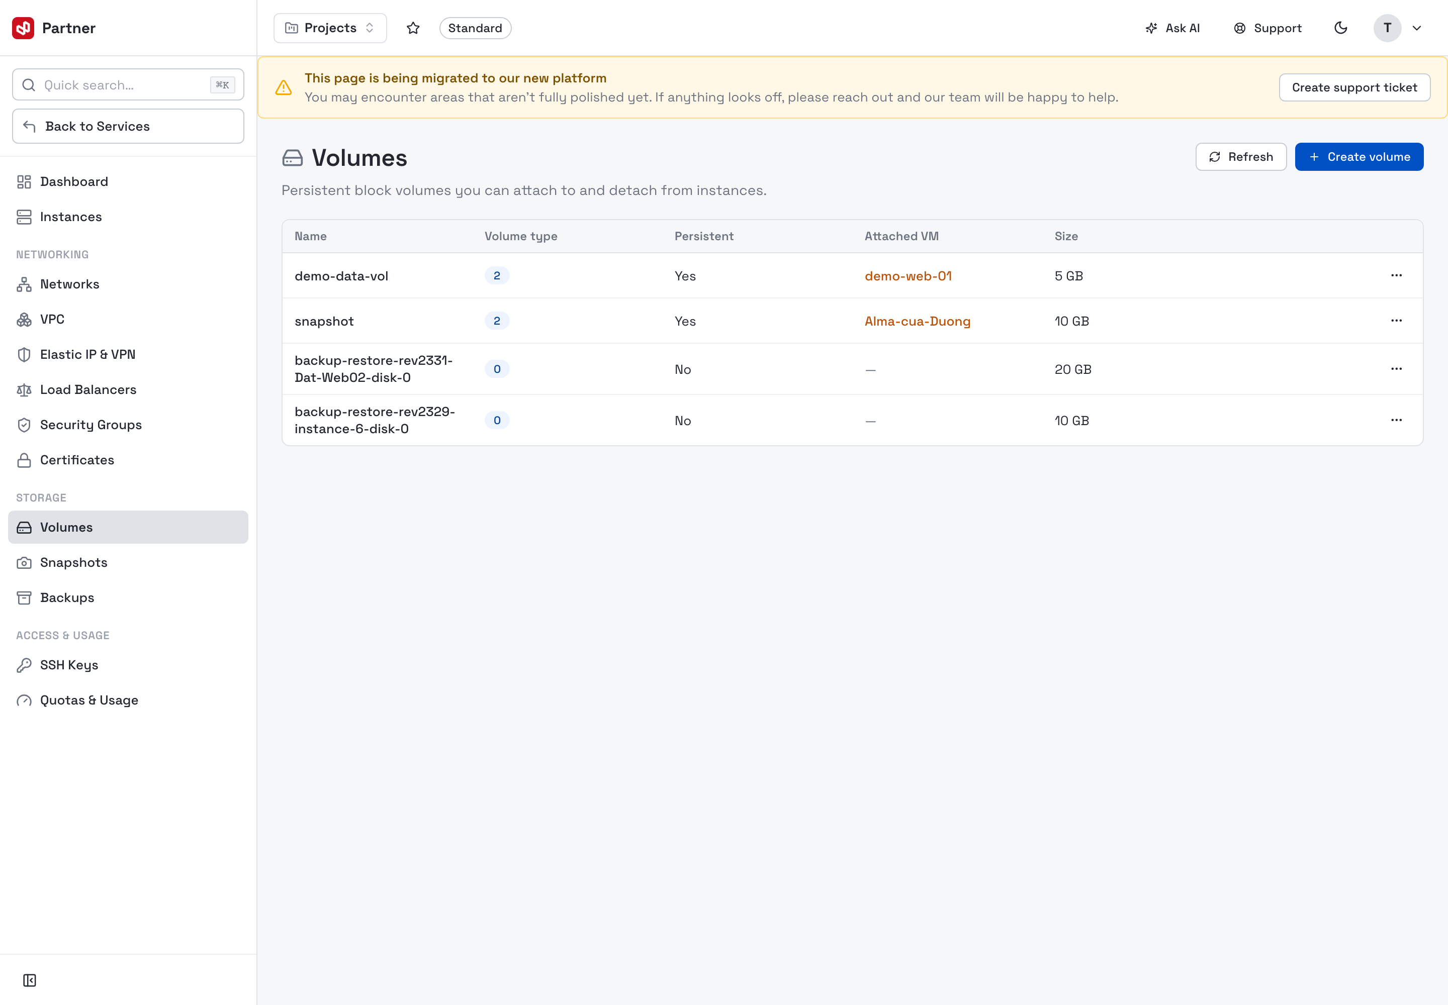
Task: Open attached VM demo-web-01 link
Action: pyautogui.click(x=908, y=276)
